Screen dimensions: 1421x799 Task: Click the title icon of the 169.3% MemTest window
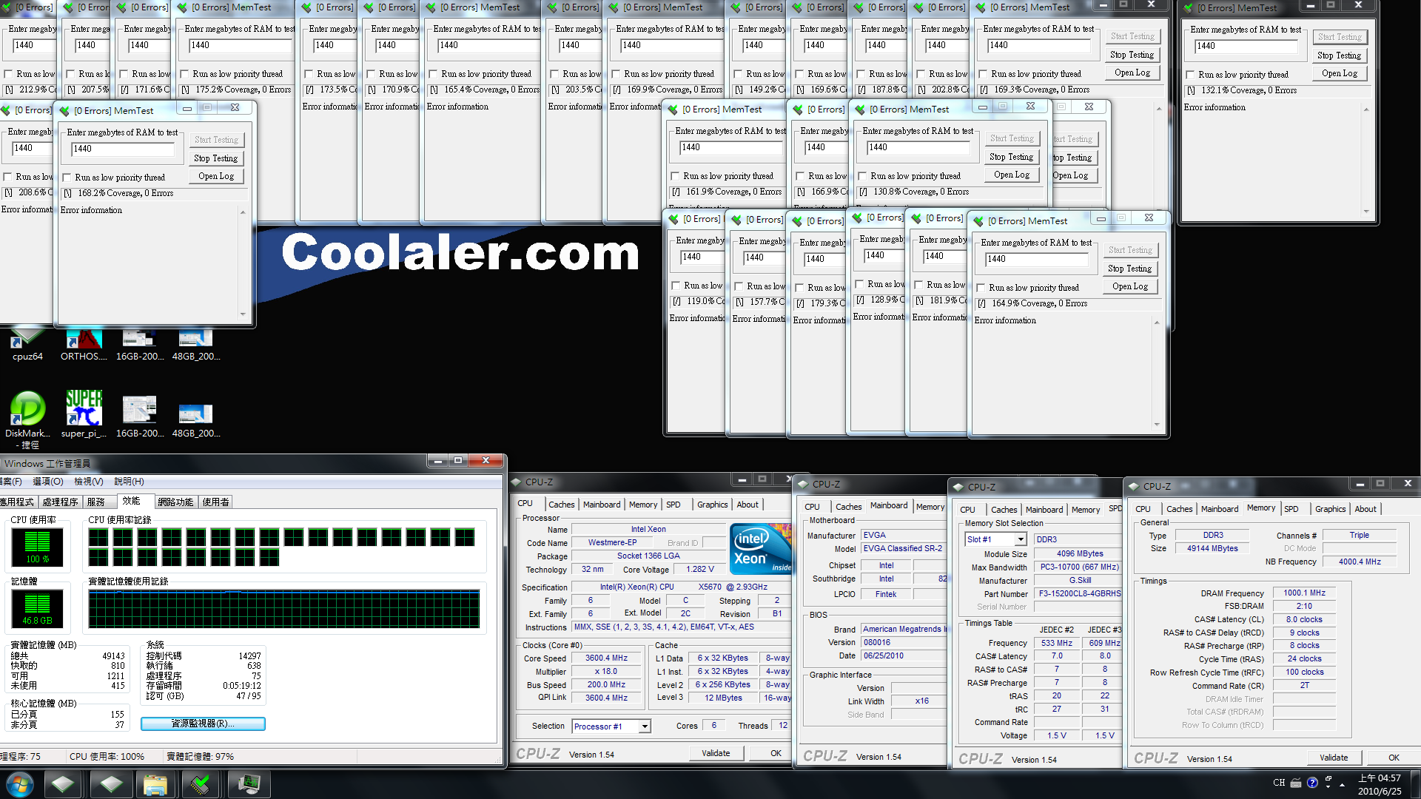pyautogui.click(x=981, y=8)
